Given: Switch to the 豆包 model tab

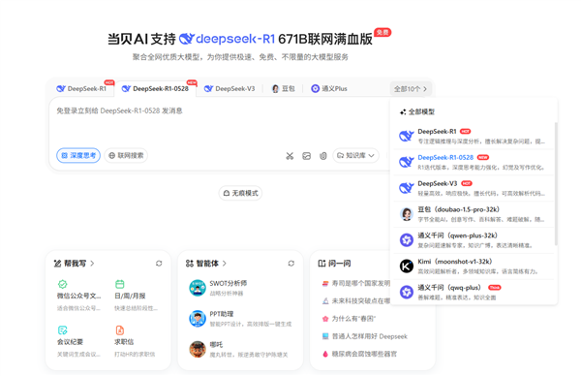Looking at the screenshot, I should tap(284, 89).
